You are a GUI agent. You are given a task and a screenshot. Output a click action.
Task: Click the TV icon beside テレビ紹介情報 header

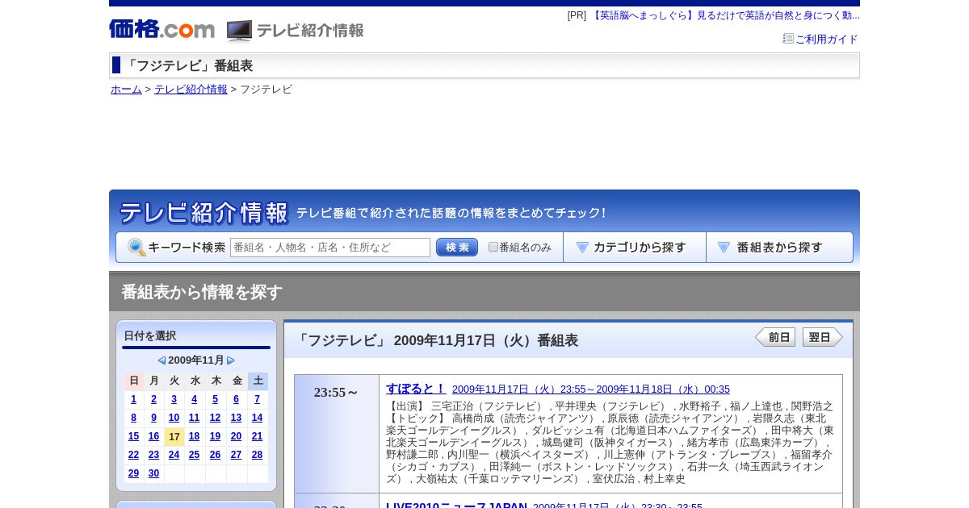point(239,31)
